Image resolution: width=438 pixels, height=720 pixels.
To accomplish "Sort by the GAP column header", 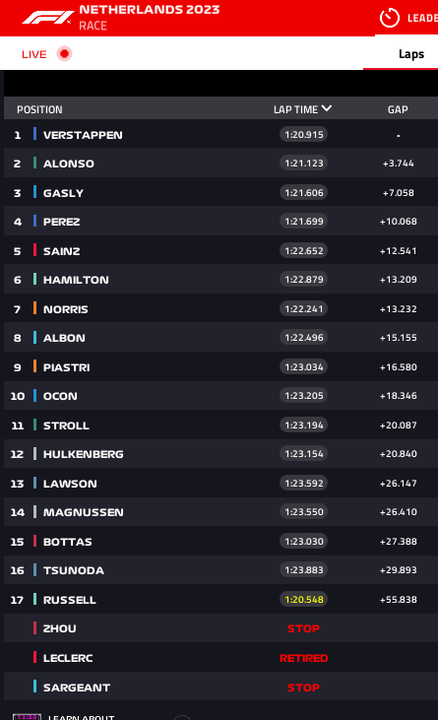I will tap(398, 109).
